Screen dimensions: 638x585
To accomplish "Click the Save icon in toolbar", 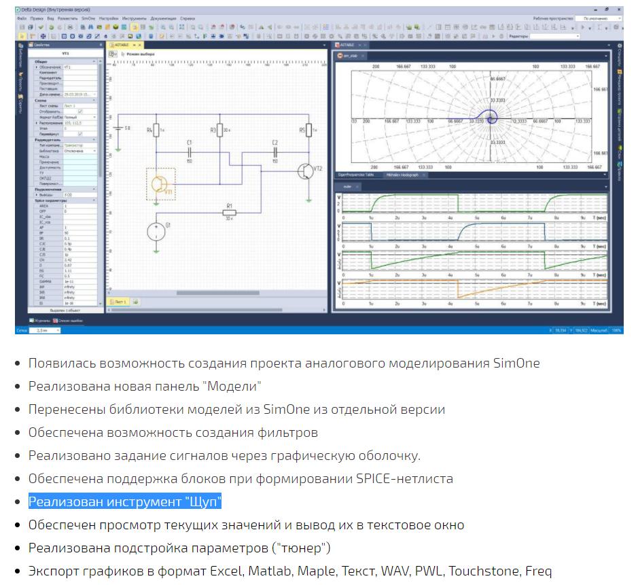I will coord(22,27).
